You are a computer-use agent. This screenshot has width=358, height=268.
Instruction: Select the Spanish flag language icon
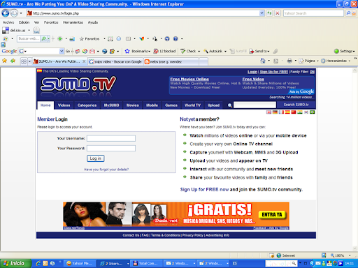click(287, 112)
